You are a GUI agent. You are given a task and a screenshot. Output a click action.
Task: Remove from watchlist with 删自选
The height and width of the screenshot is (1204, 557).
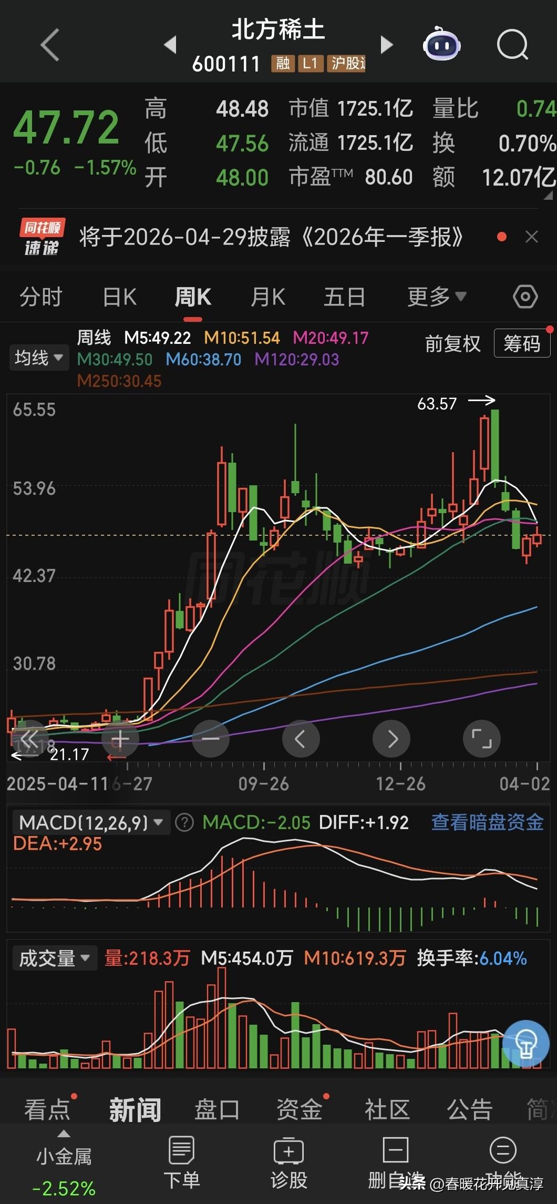(x=396, y=1162)
